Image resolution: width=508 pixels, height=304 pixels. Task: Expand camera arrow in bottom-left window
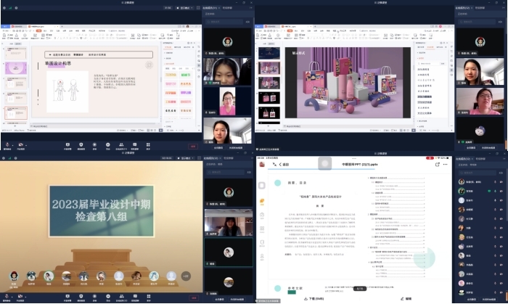(25, 297)
